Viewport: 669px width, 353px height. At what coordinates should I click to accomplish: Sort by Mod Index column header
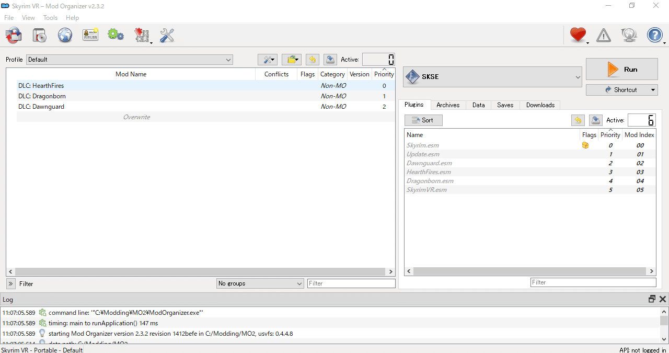coord(639,135)
